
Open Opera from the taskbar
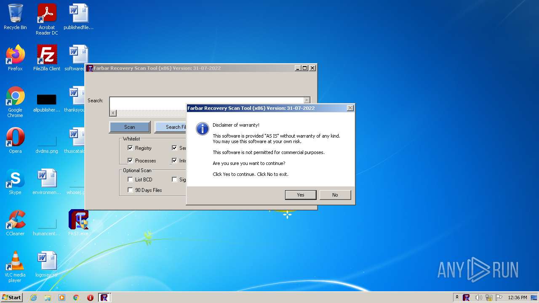pyautogui.click(x=90, y=298)
